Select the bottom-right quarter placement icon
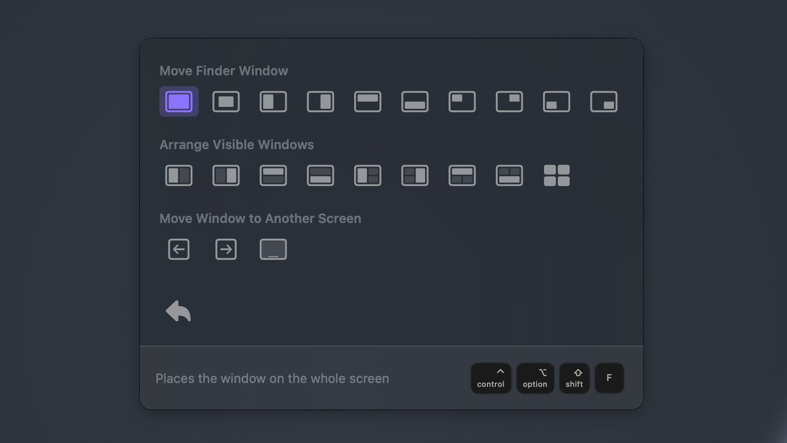This screenshot has height=443, width=787. [603, 101]
